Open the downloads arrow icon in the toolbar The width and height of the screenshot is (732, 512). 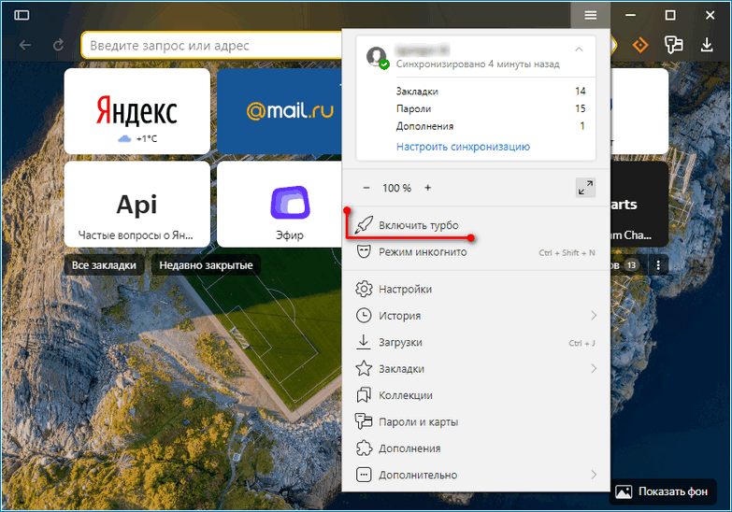707,45
